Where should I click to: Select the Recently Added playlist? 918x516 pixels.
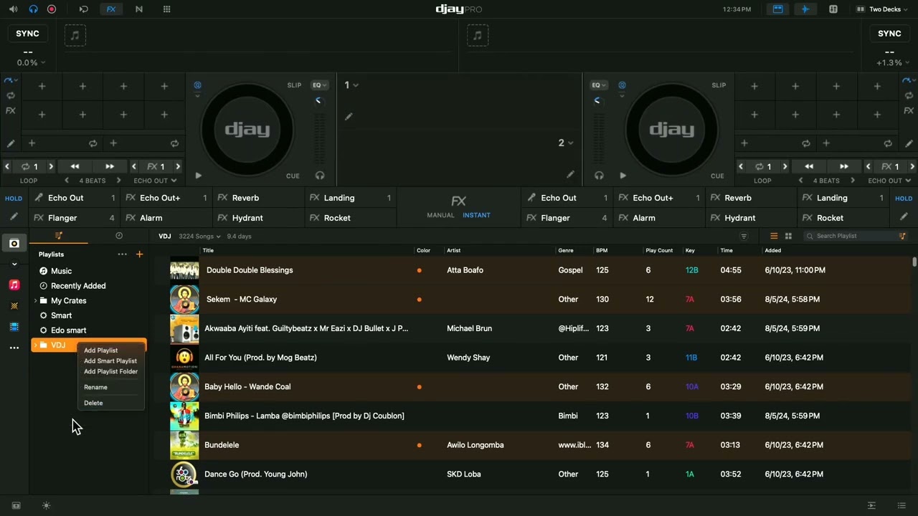pos(78,286)
